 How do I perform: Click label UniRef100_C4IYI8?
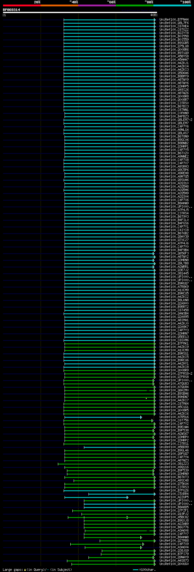coord(174,230)
